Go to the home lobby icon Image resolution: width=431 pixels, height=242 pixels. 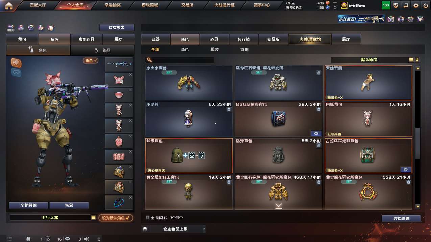(x=9, y=5)
